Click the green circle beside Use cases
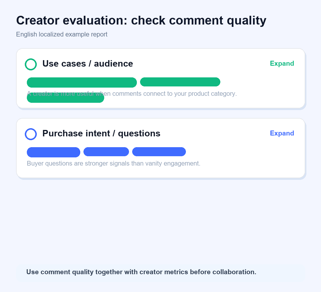The image size is (321, 292). tap(31, 64)
